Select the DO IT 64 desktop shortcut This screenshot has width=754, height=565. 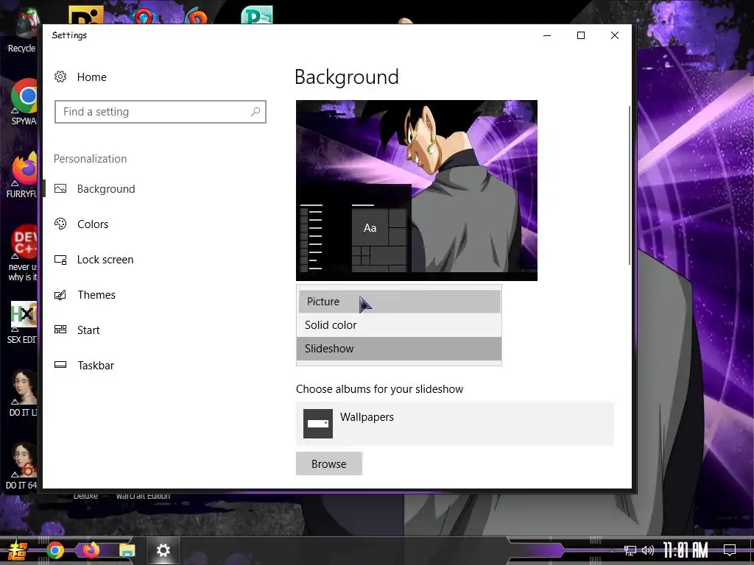21,466
